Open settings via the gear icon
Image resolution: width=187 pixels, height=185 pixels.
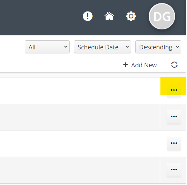click(131, 16)
